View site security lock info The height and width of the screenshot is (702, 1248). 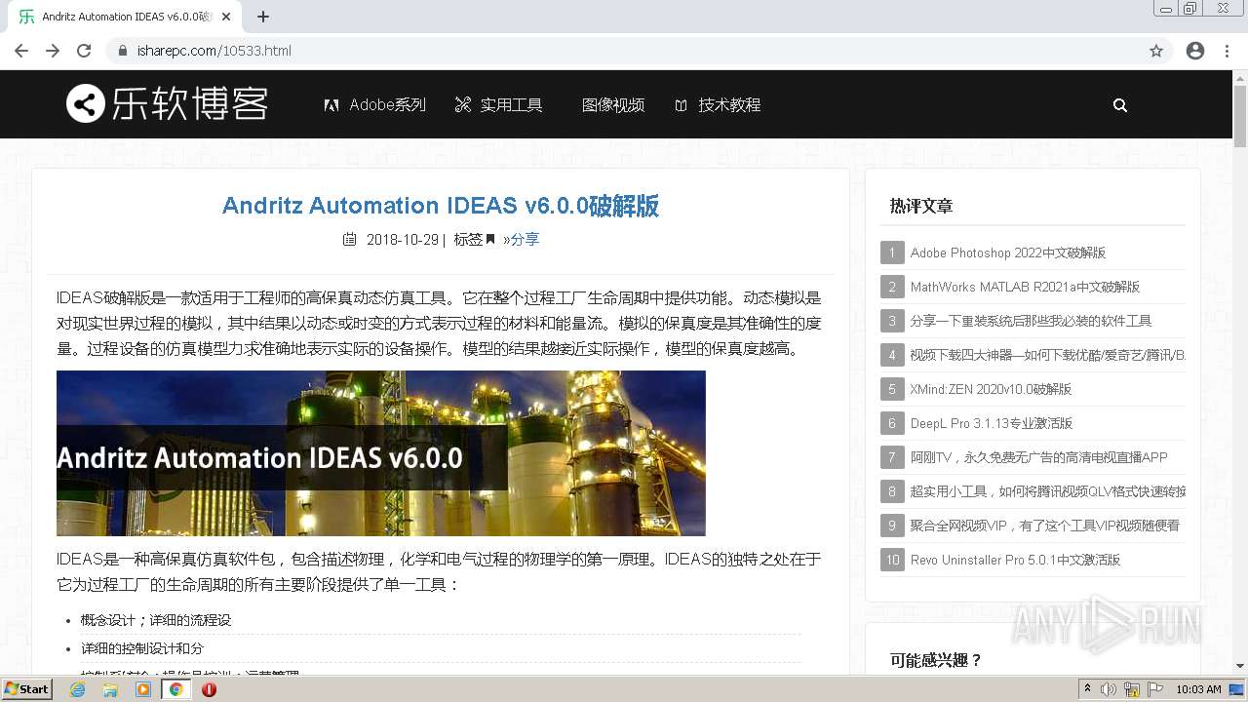point(122,51)
